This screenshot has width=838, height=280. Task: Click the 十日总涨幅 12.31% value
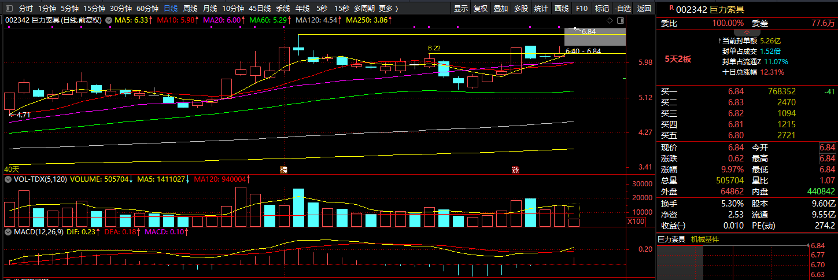pyautogui.click(x=771, y=72)
